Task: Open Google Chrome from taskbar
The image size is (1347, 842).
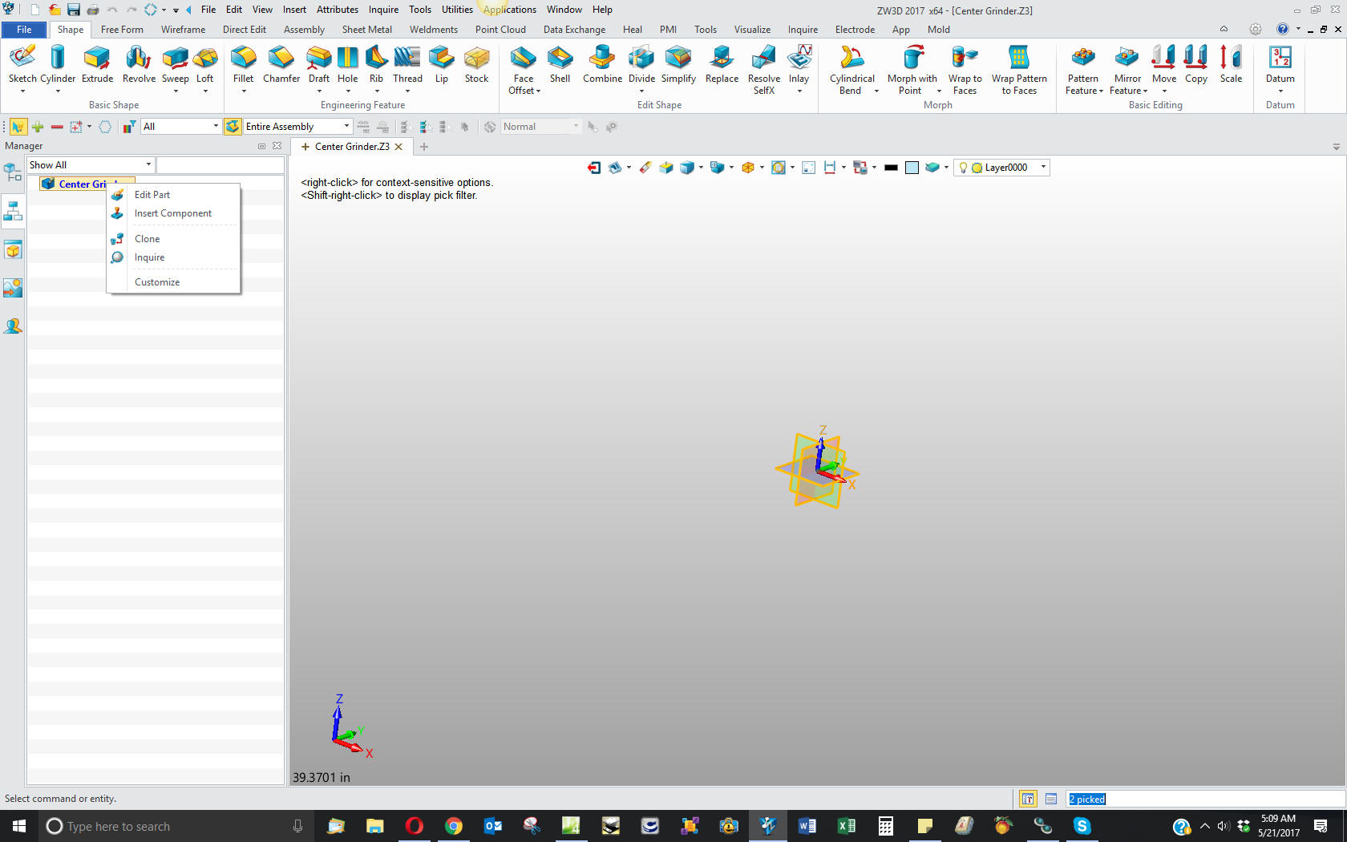Action: point(454,826)
